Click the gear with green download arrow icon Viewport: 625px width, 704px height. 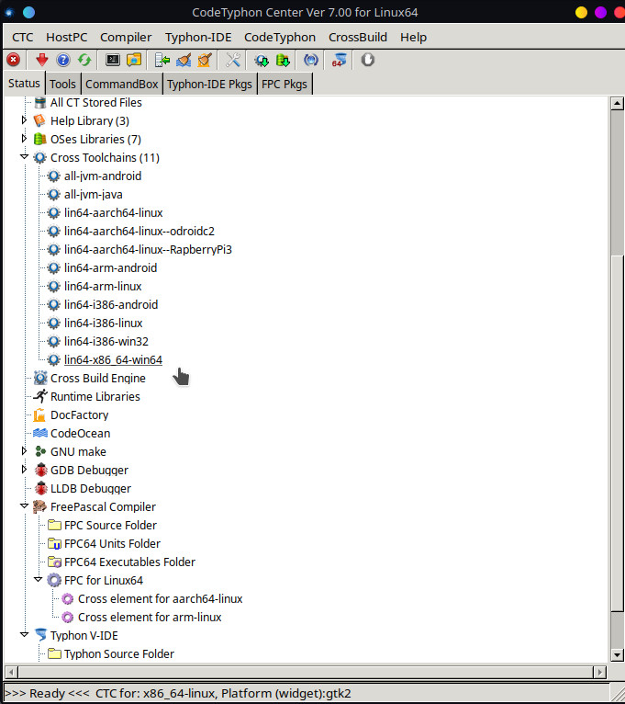[x=261, y=60]
